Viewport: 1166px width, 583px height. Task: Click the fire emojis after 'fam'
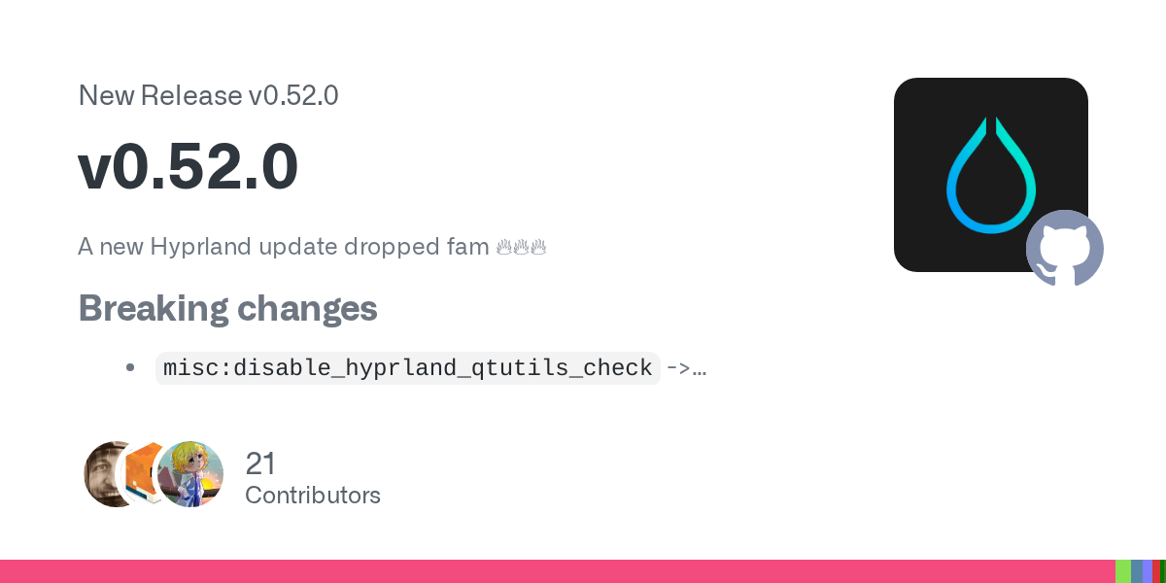(522, 247)
